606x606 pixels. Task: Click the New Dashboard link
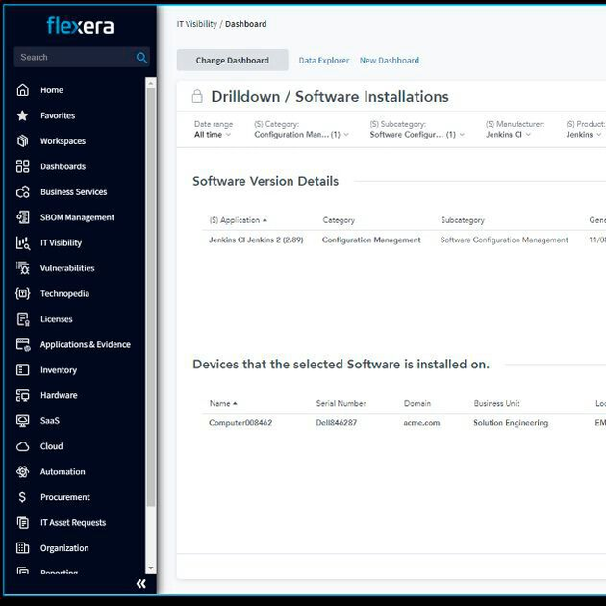pos(390,61)
